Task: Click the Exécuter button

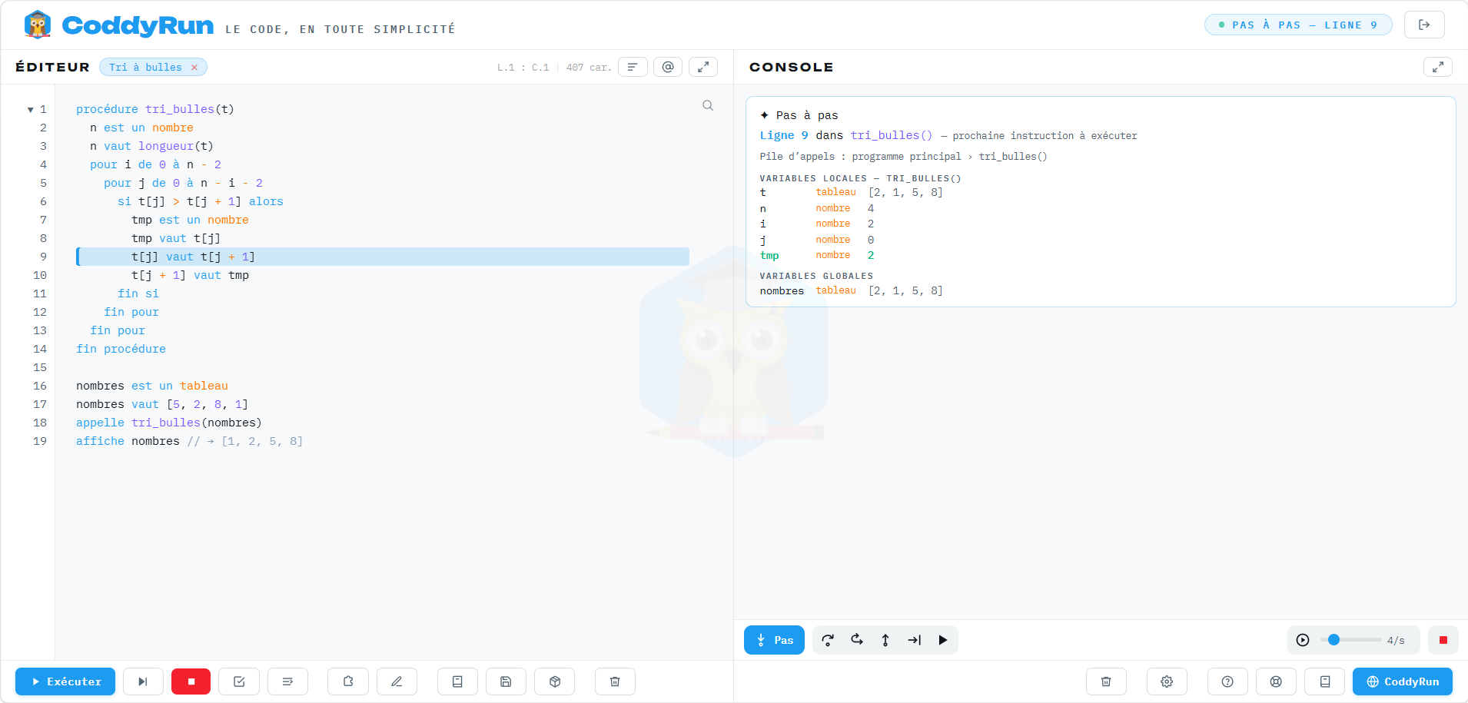Action: tap(65, 681)
